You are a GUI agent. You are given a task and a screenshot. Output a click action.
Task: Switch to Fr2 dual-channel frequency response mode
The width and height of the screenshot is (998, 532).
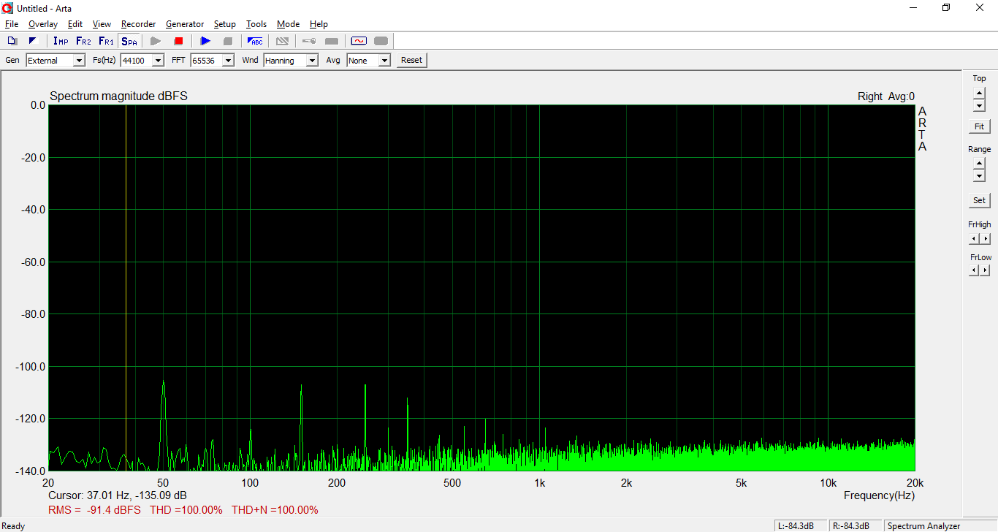pyautogui.click(x=83, y=41)
